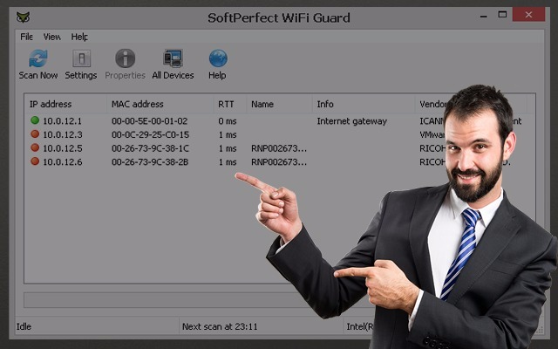
Task: Click the owl application icon in title bar
Action: 23,17
